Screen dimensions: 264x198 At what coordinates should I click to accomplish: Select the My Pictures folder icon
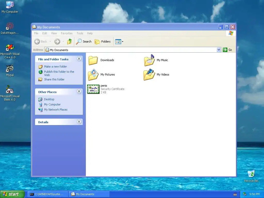[93, 75]
